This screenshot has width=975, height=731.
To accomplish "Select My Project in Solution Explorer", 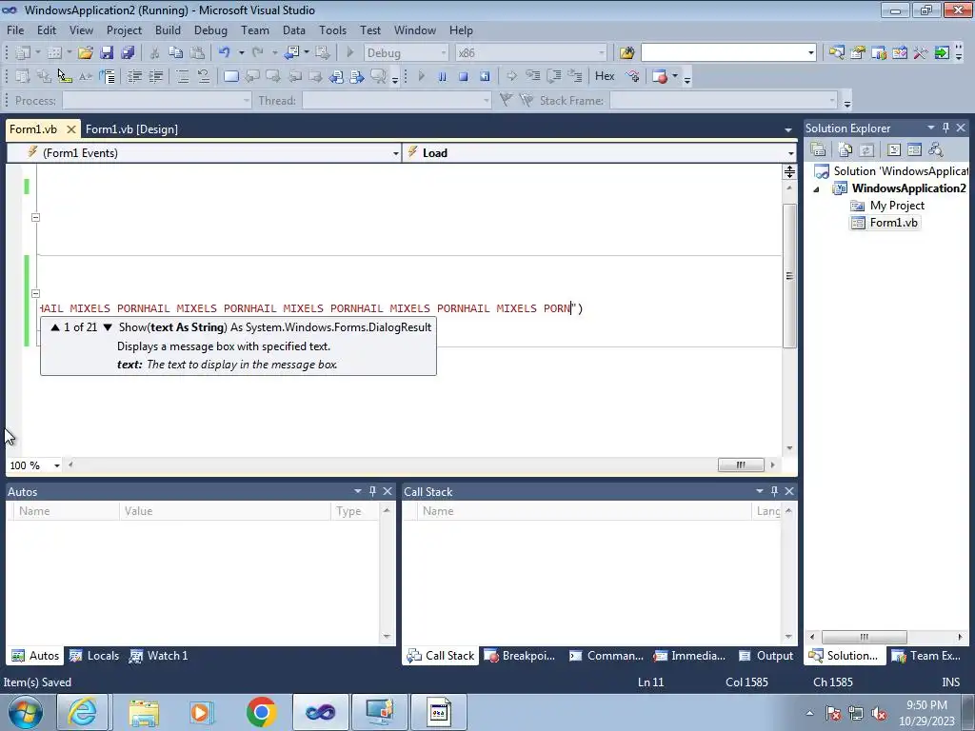I will pos(897,206).
